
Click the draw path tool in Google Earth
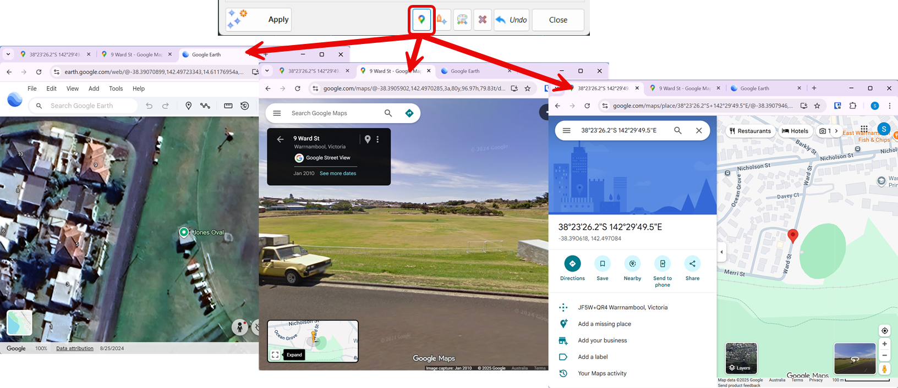(x=205, y=106)
